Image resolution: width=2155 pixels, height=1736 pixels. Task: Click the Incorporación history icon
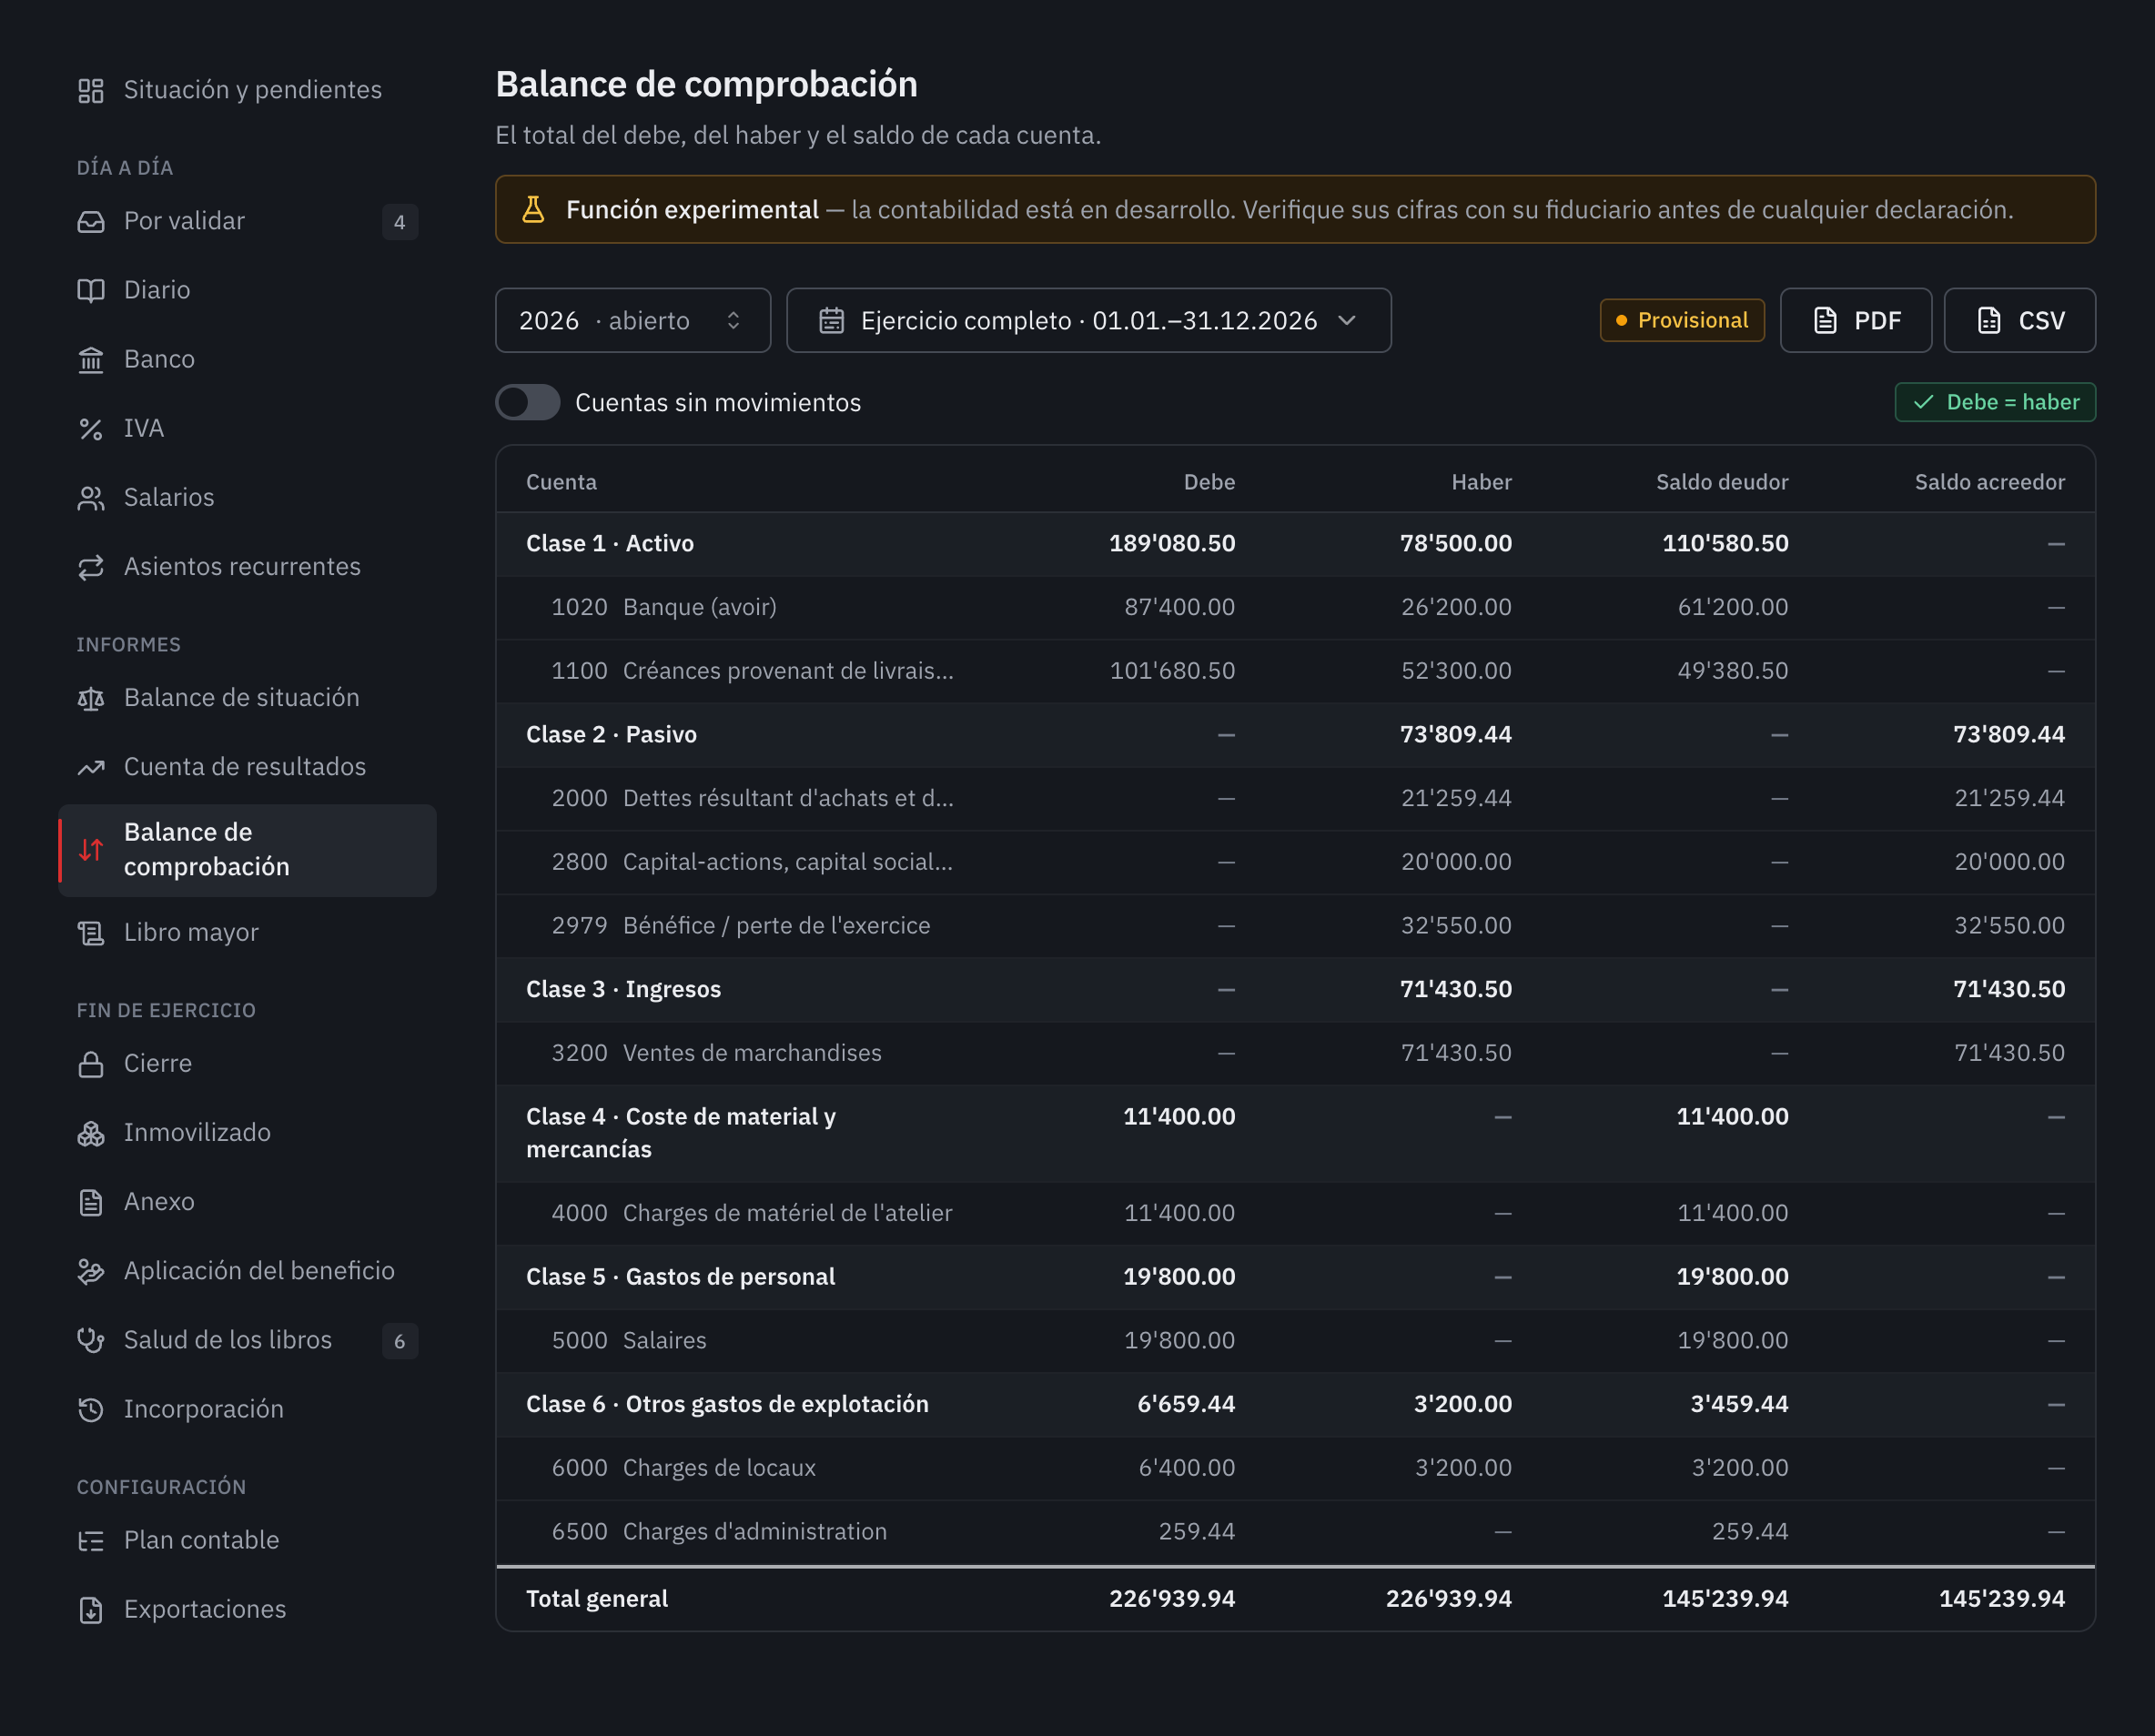pos(91,1409)
